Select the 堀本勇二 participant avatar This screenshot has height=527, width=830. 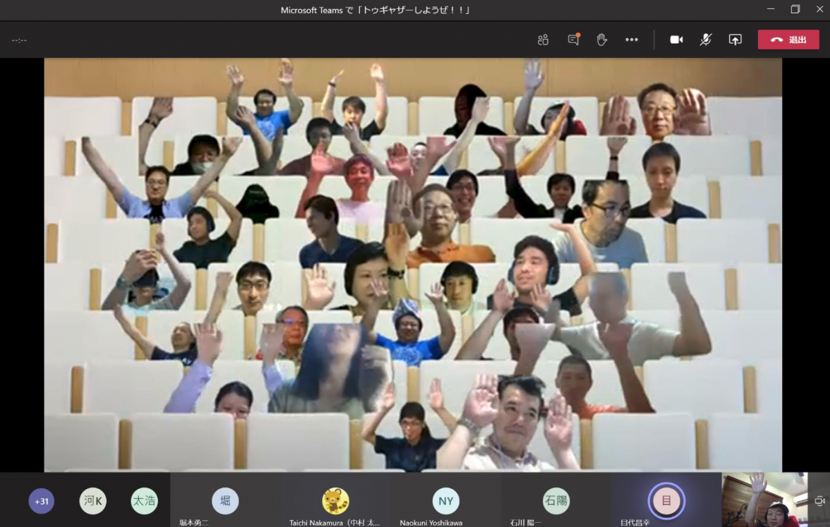point(225,500)
